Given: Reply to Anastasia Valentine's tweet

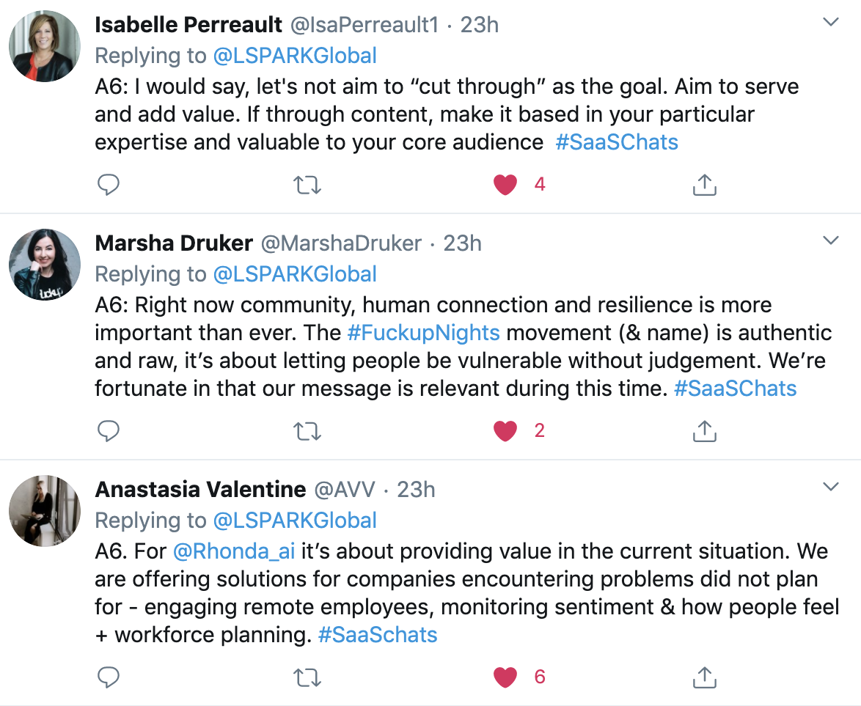Looking at the screenshot, I should [x=108, y=677].
